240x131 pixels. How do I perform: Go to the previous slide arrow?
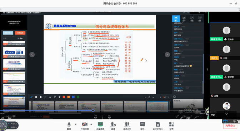coord(32,55)
